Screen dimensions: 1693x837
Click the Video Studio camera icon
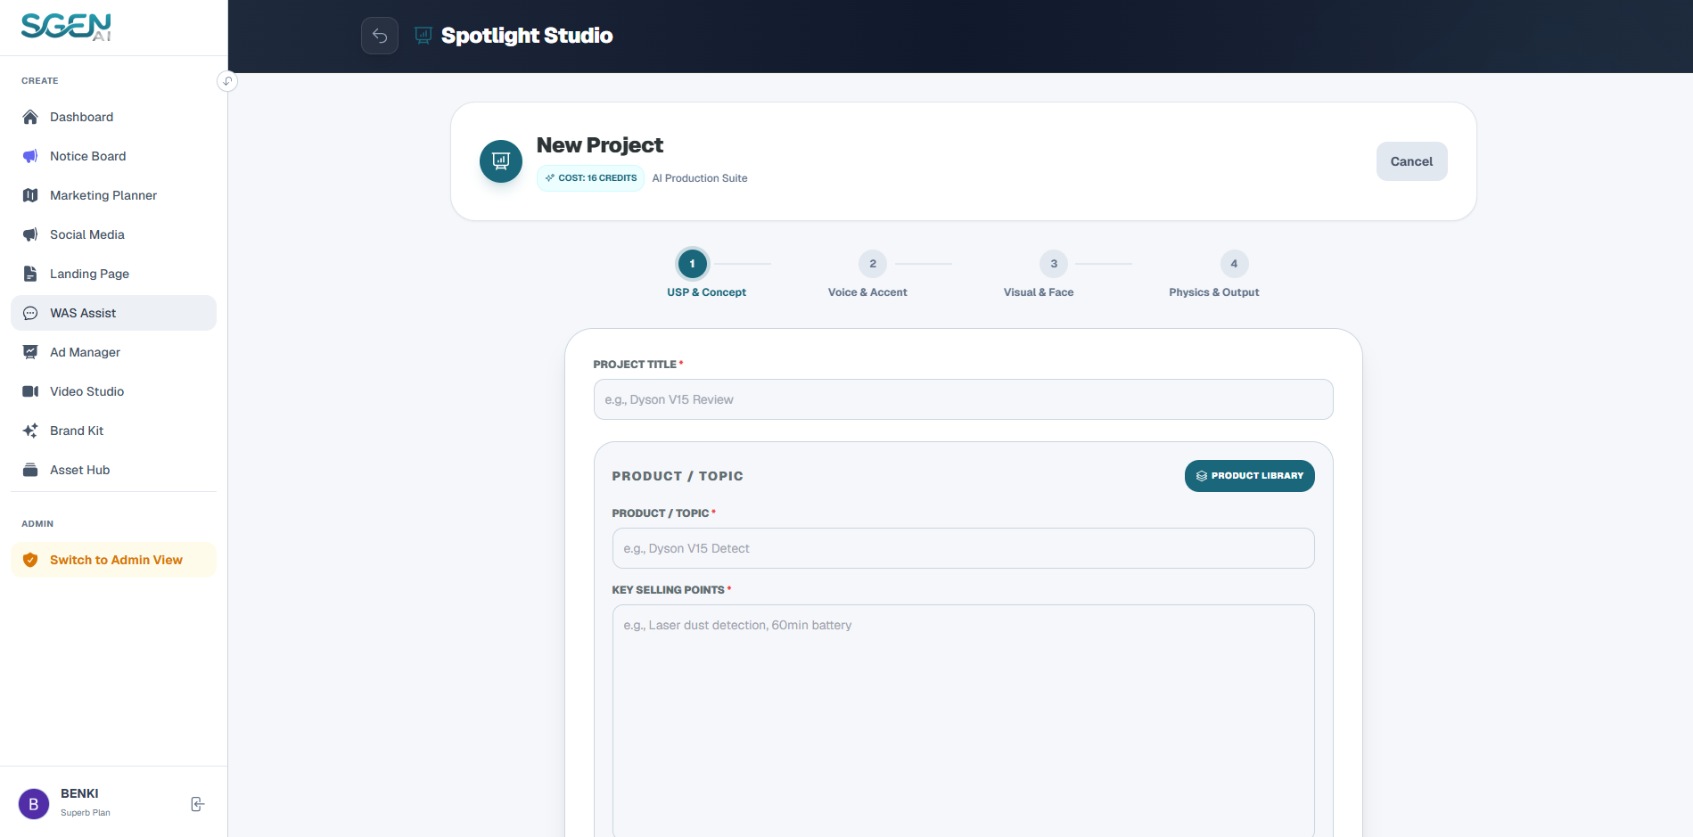[30, 391]
